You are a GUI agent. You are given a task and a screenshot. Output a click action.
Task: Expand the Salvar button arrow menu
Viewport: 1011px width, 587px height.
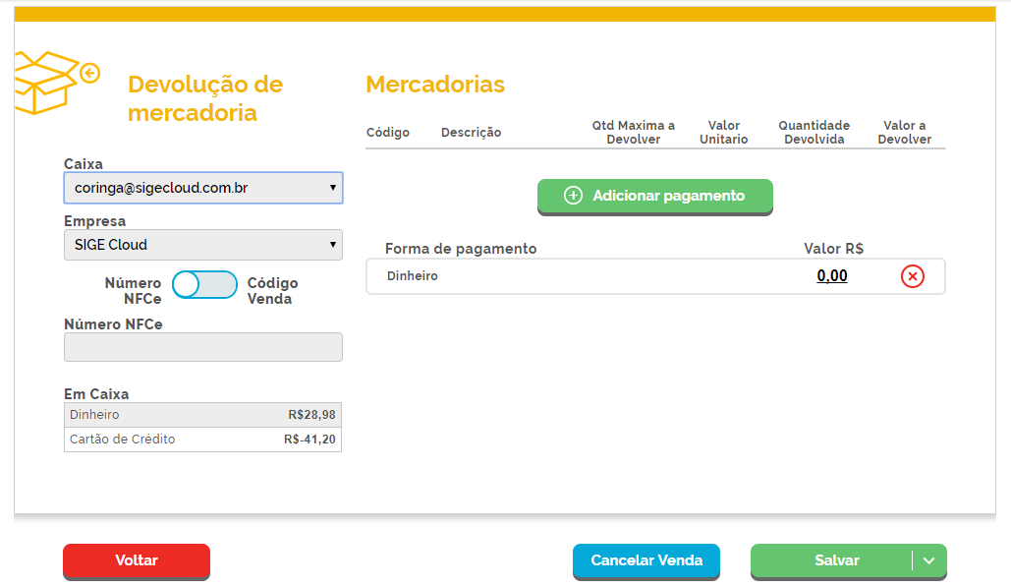point(929,560)
